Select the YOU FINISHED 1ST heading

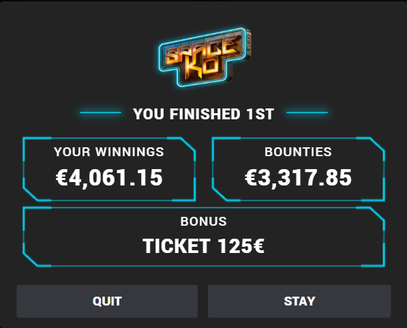(203, 114)
